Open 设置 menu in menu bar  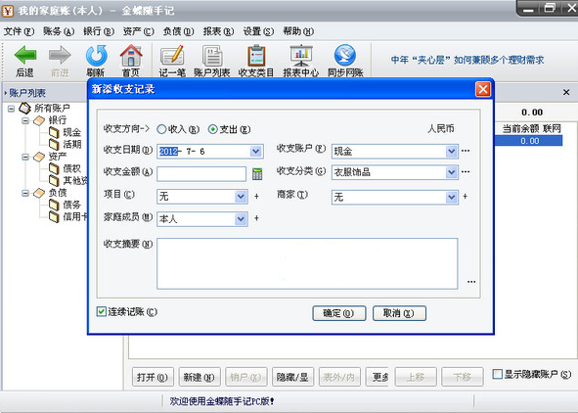pos(258,31)
